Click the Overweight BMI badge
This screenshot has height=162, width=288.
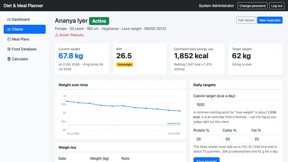point(125,65)
